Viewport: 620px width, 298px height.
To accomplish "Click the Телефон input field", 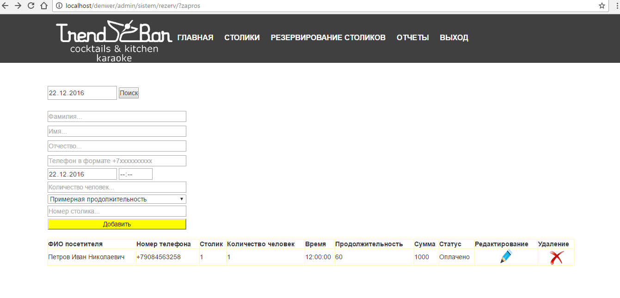I will [x=117, y=161].
